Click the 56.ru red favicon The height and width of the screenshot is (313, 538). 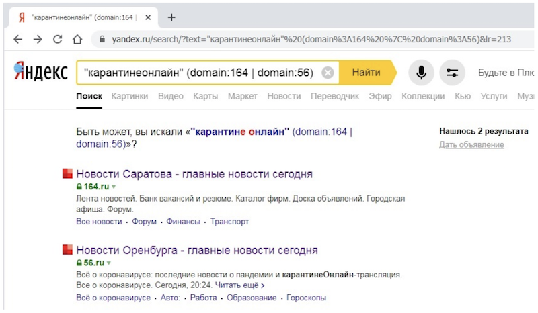(x=67, y=250)
